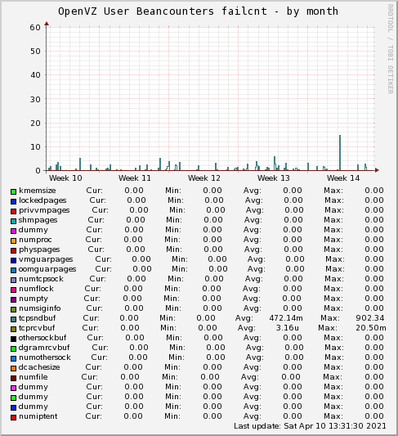This screenshot has height=436, width=398.
Task: Select the y-axis value '10'
Action: pyautogui.click(x=35, y=146)
